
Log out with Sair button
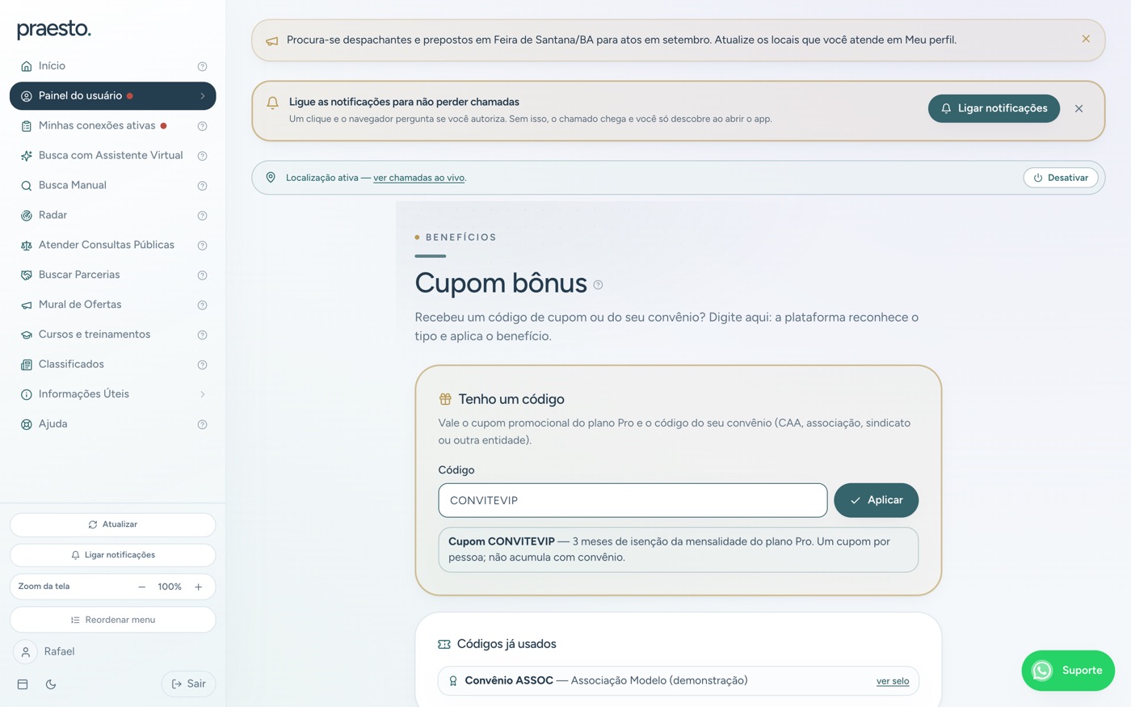[x=188, y=684]
